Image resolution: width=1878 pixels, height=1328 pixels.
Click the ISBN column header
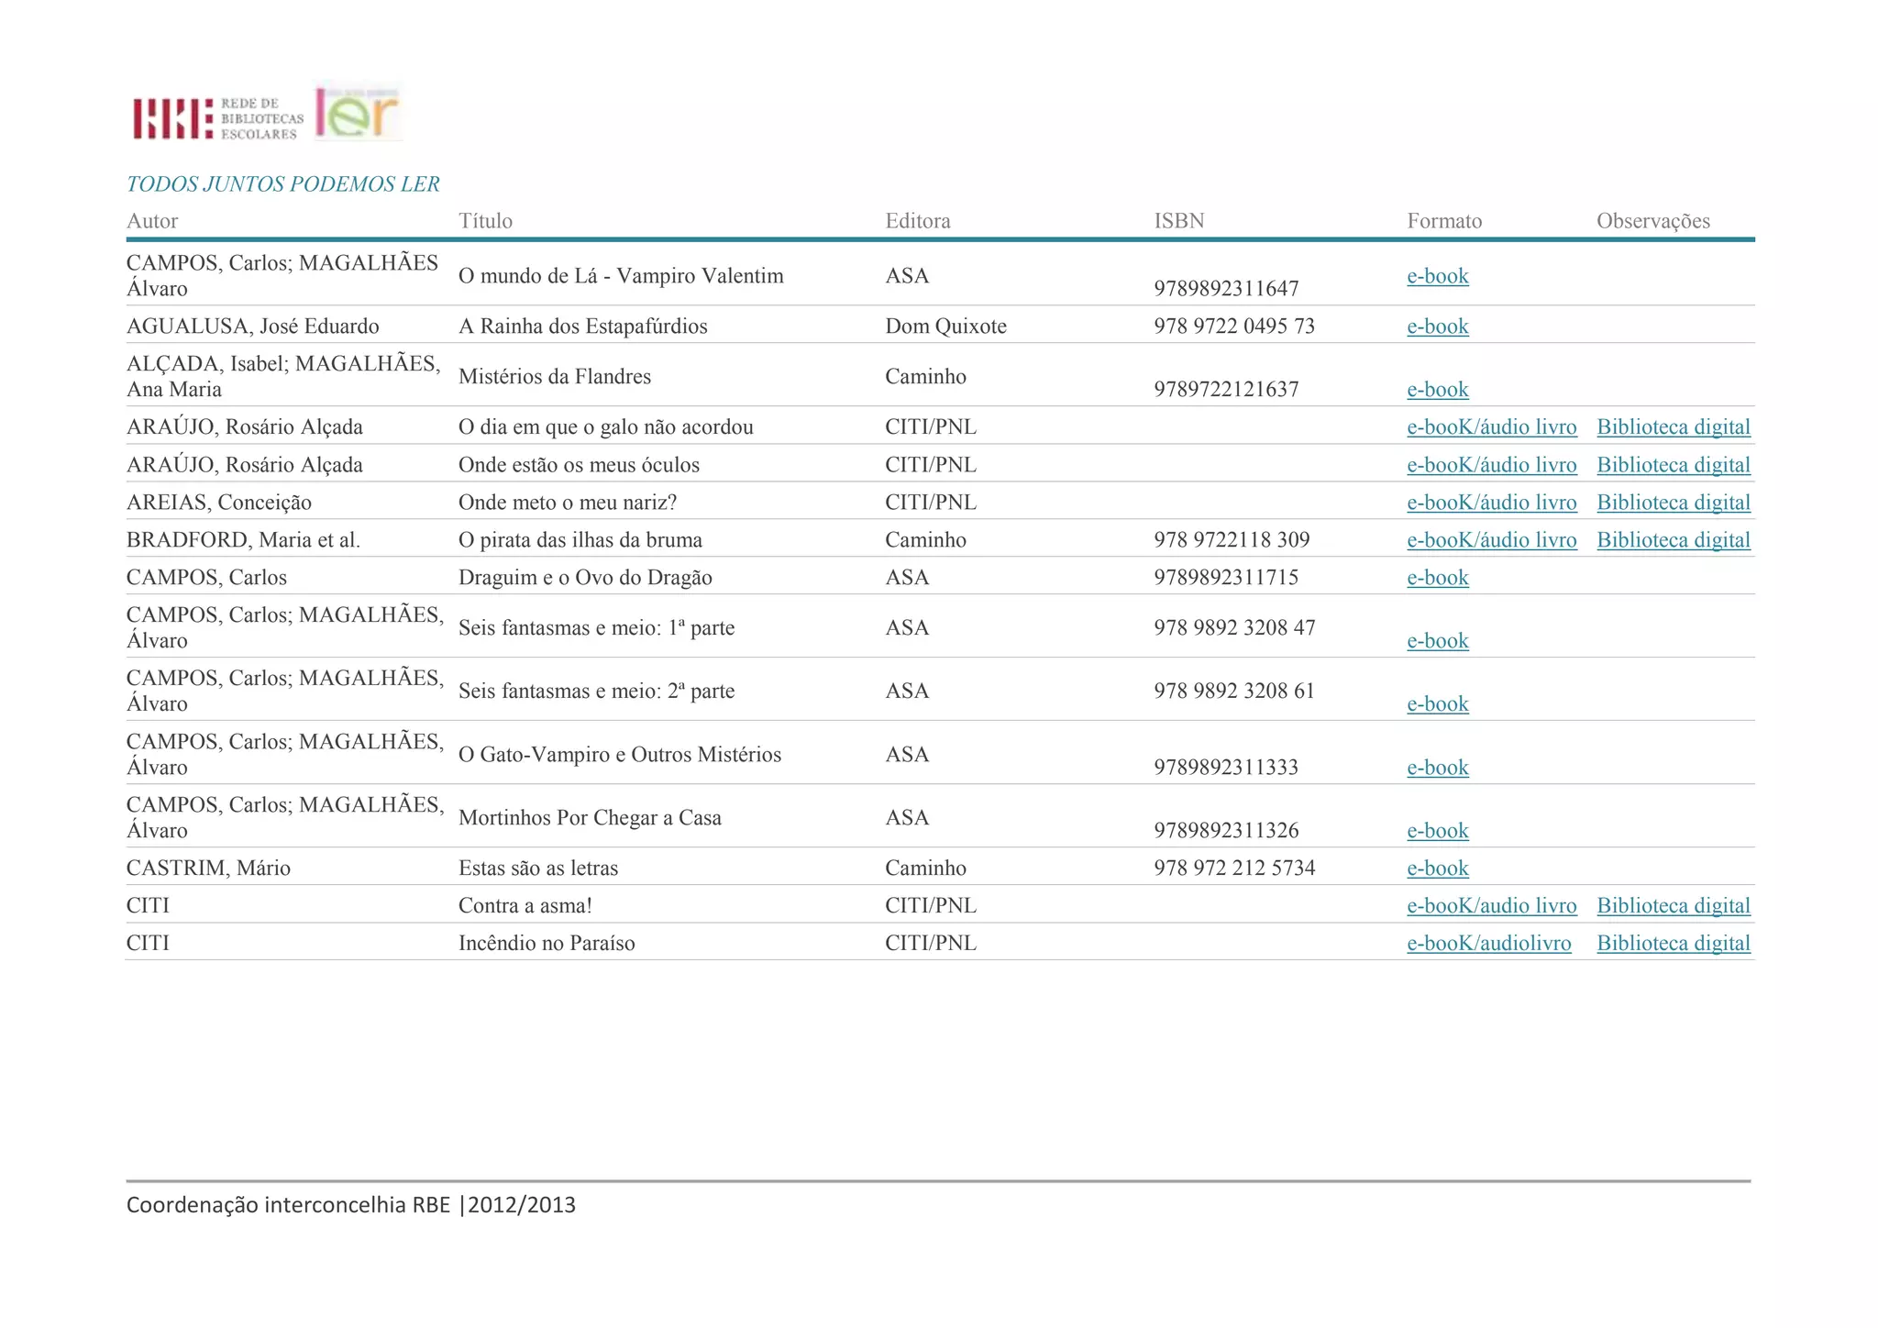(x=1178, y=221)
